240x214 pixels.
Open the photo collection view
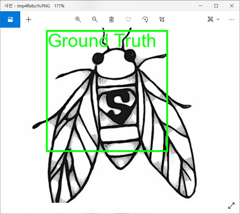pos(10,19)
